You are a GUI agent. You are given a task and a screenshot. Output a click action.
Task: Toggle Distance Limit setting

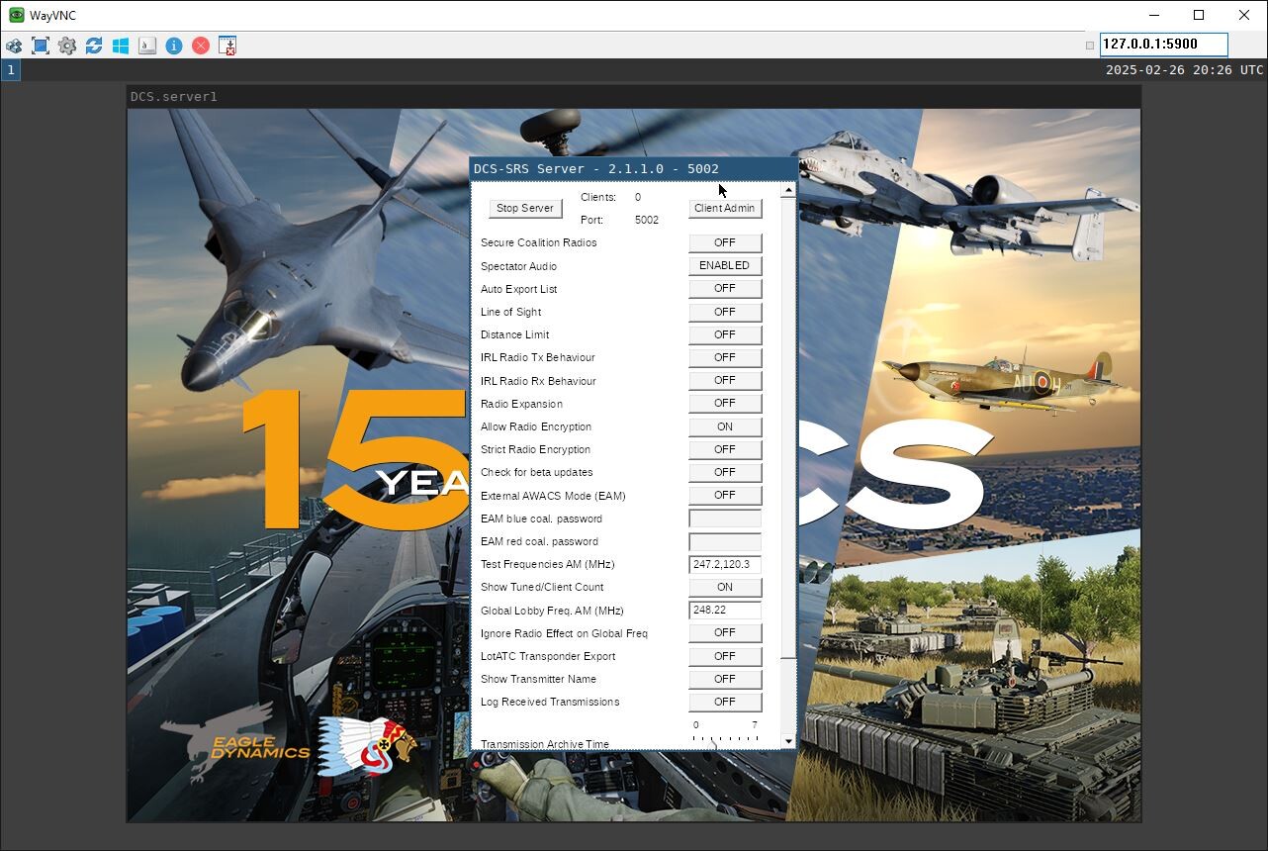[725, 334]
